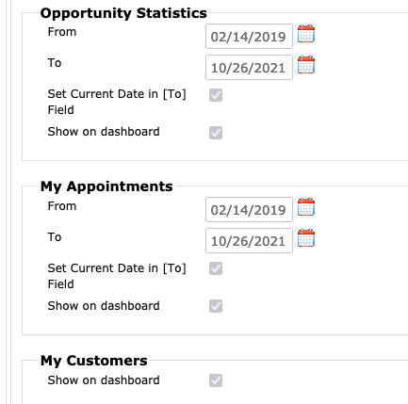This screenshot has height=404, width=408.
Task: Click Opportunity Statistics To date field
Action: (x=249, y=68)
